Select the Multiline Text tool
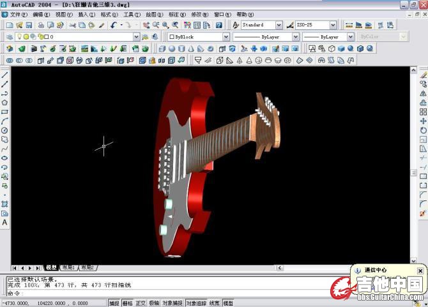Image resolution: width=428 pixels, height=307 pixels. [5, 223]
